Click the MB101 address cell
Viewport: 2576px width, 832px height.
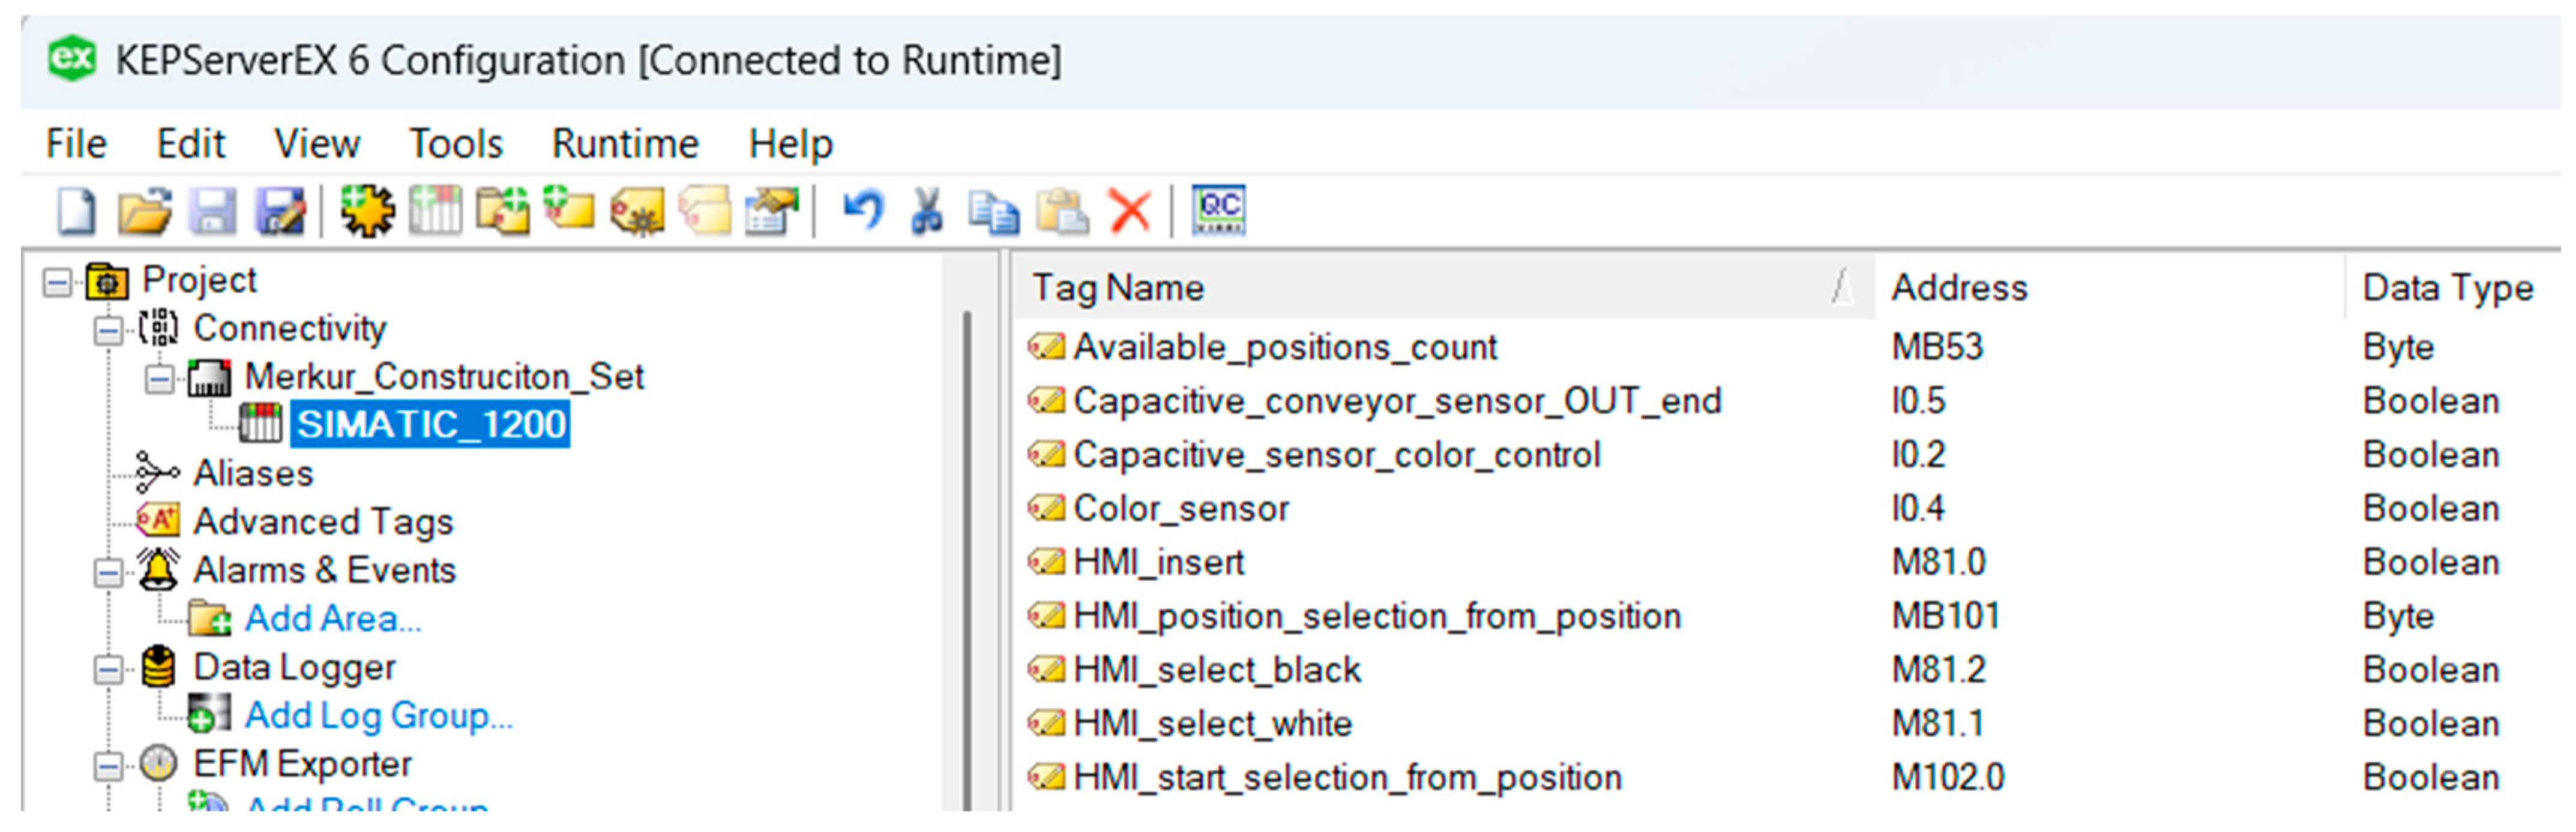click(1946, 617)
